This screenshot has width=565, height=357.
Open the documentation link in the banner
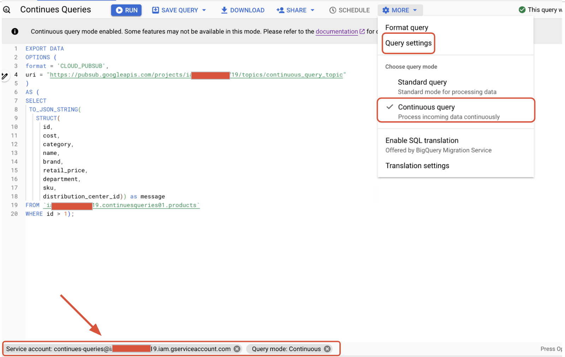pyautogui.click(x=337, y=31)
